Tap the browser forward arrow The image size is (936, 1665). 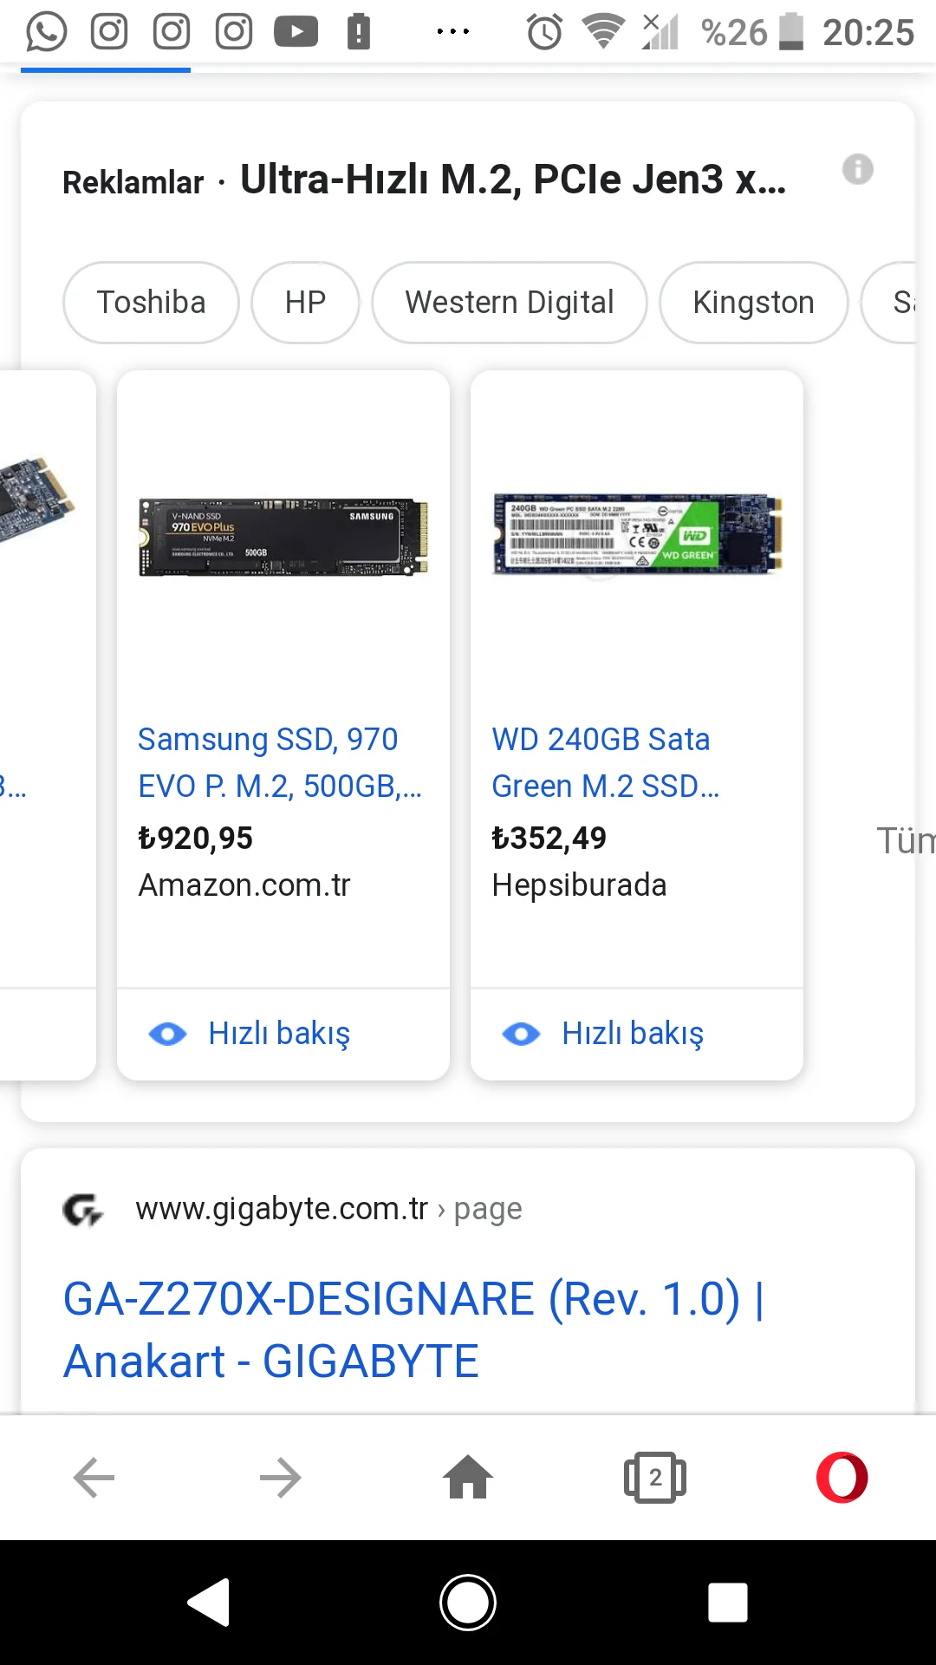click(280, 1478)
